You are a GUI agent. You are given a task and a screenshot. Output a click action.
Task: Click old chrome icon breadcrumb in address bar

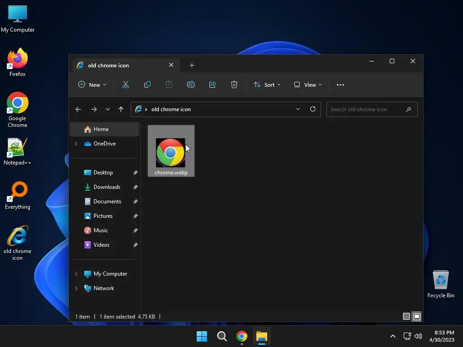pyautogui.click(x=171, y=109)
